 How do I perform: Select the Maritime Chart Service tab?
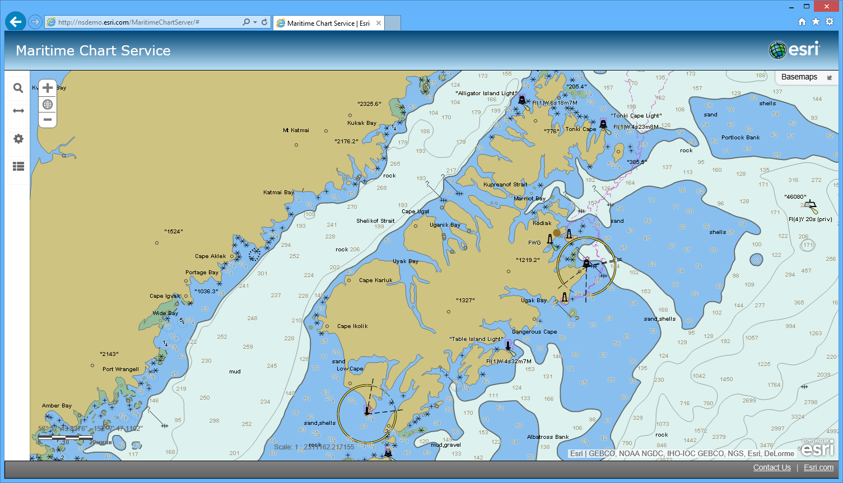pos(328,23)
